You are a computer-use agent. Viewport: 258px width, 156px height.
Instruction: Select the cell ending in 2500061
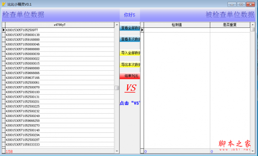click(x=60, y=82)
